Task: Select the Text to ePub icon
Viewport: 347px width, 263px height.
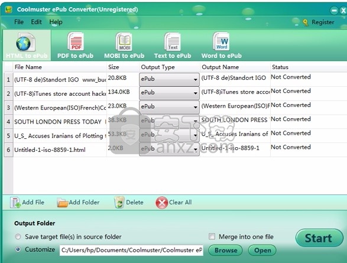Action: point(173,41)
